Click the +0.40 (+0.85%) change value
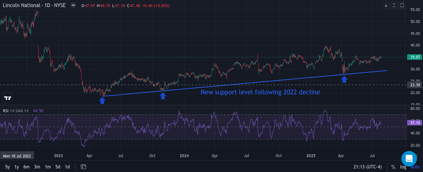Screen dimensions: 423x172 pyautogui.click(x=156, y=6)
